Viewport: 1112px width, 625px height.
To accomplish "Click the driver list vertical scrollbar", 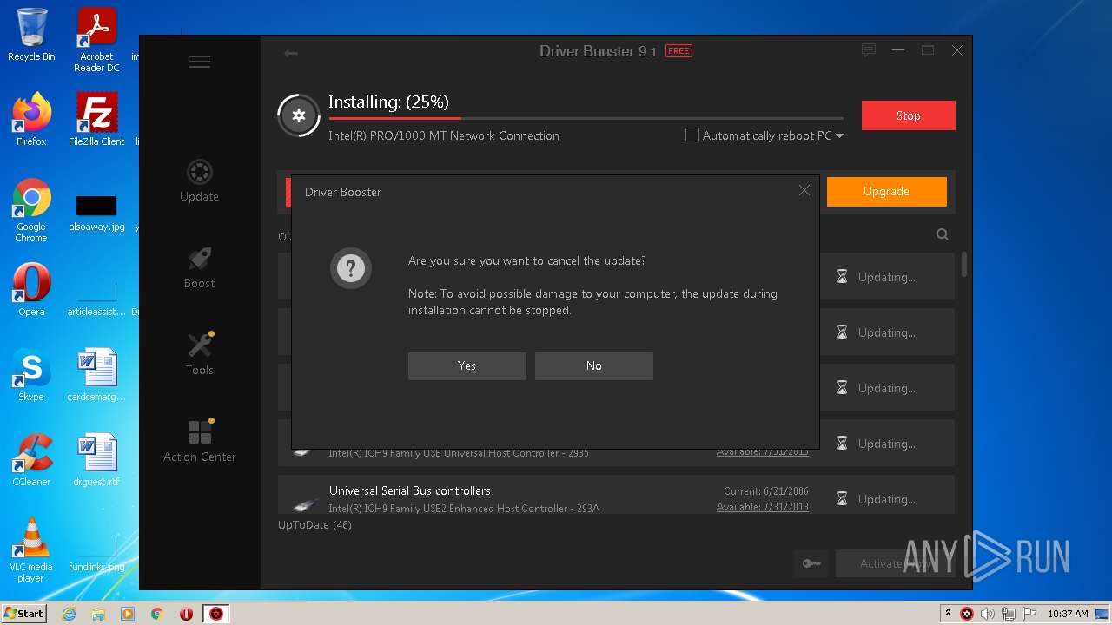I will pyautogui.click(x=963, y=265).
